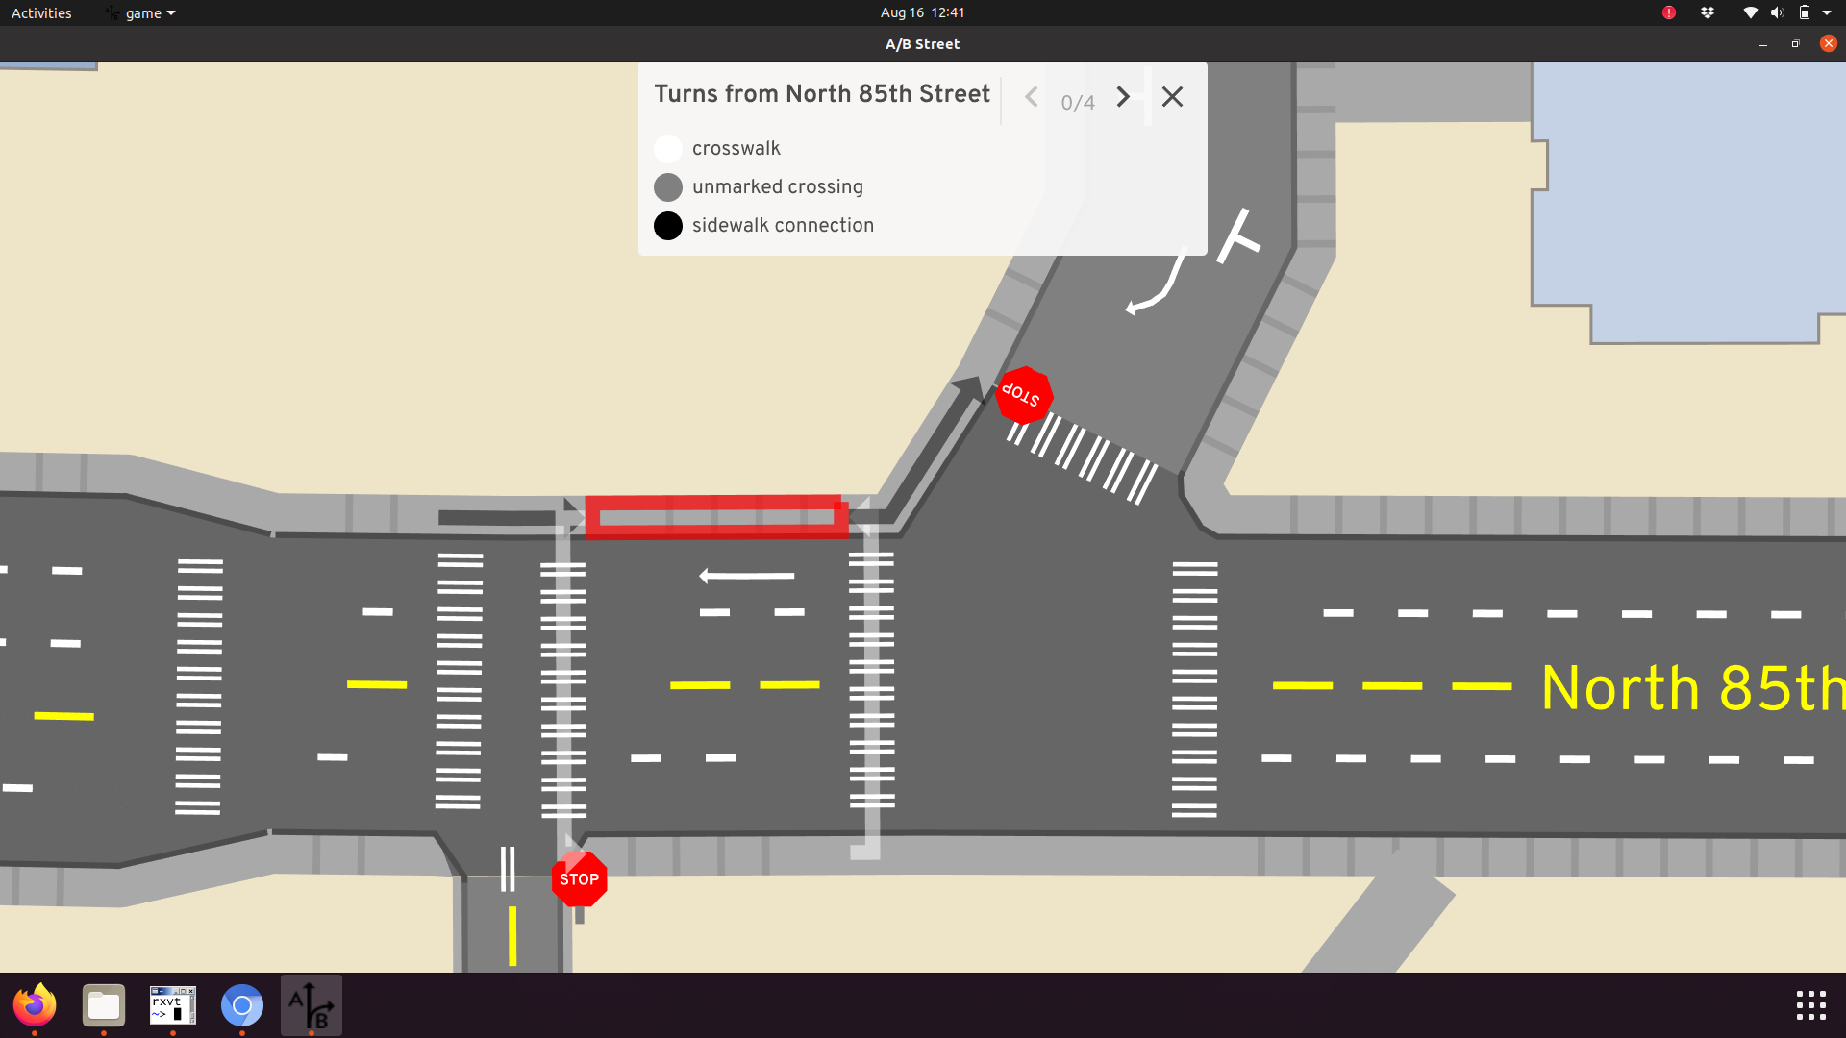
Task: Click the RXVT terminal icon in taskbar
Action: click(171, 1005)
